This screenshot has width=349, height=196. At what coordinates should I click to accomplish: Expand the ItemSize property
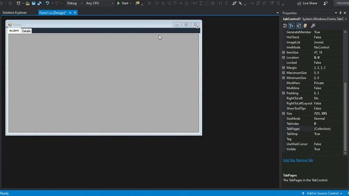[284, 52]
